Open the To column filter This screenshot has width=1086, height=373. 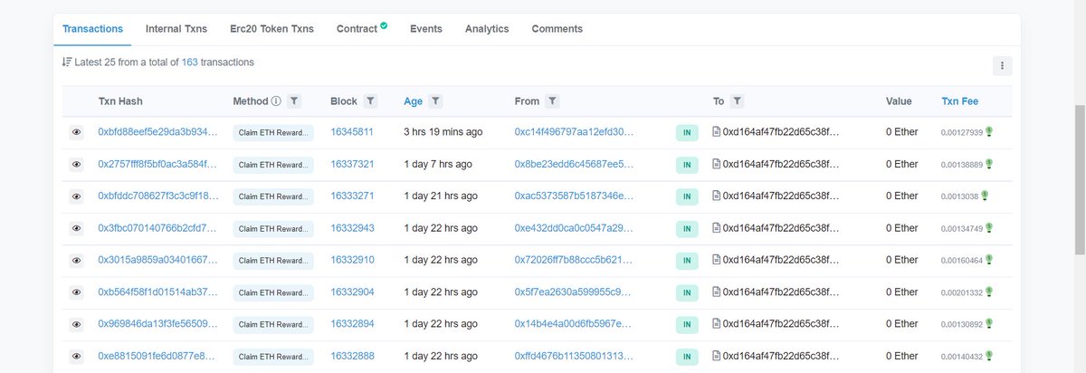pos(738,101)
